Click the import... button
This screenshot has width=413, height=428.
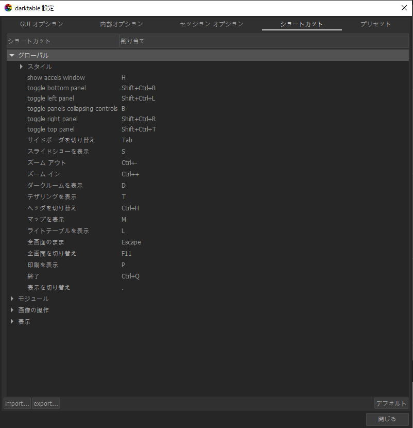tap(17, 403)
